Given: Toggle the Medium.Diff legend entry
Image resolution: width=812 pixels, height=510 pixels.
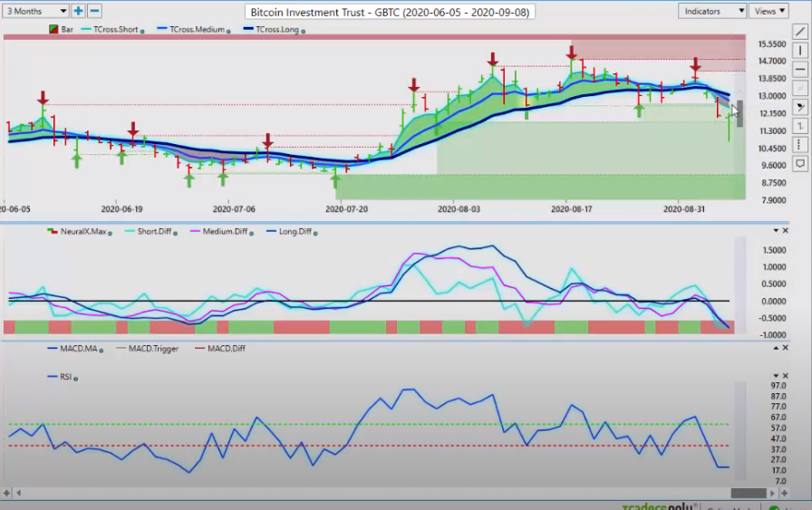Looking at the screenshot, I should click(x=218, y=231).
